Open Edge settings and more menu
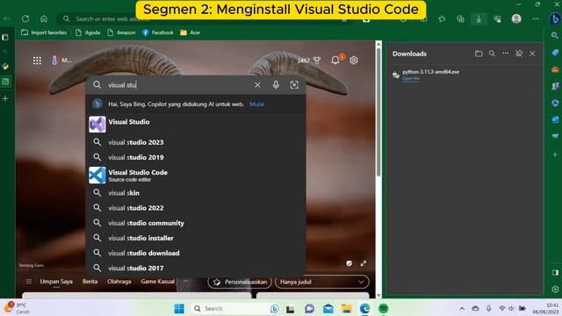The width and height of the screenshot is (562, 316). (536, 19)
